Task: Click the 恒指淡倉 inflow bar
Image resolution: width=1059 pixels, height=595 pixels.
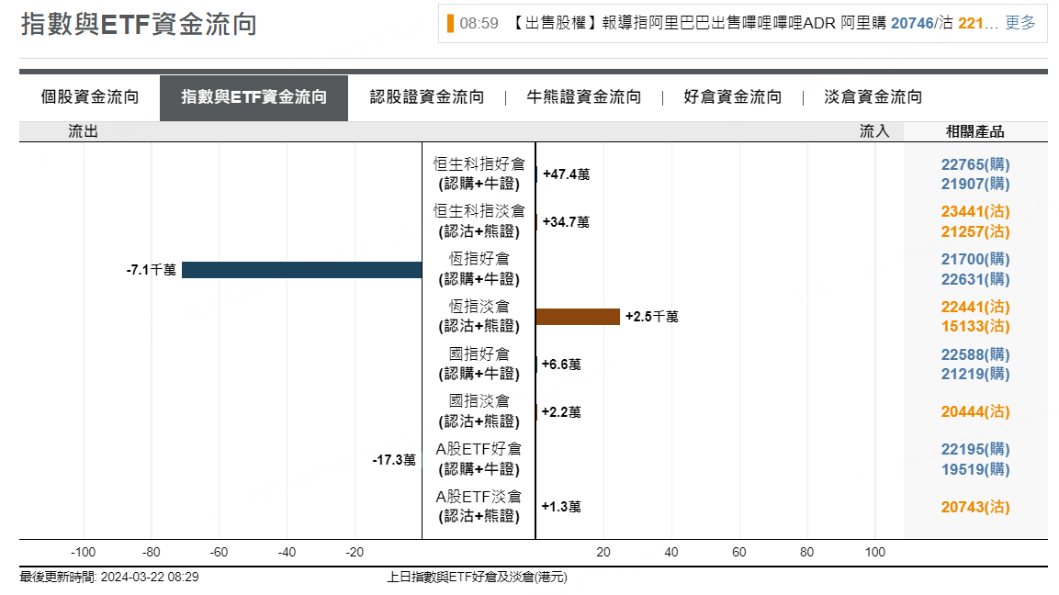Action: (578, 317)
